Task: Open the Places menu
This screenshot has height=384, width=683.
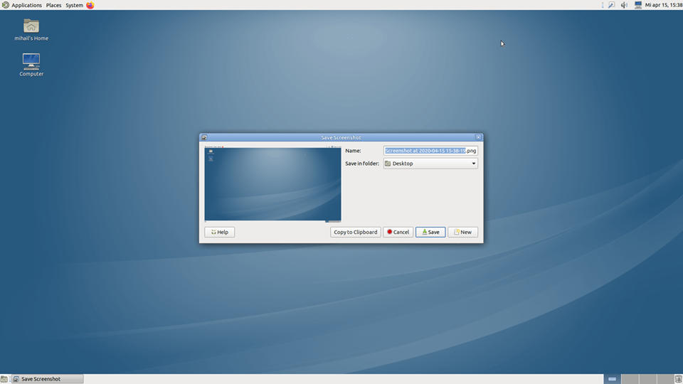Action: coord(54,5)
